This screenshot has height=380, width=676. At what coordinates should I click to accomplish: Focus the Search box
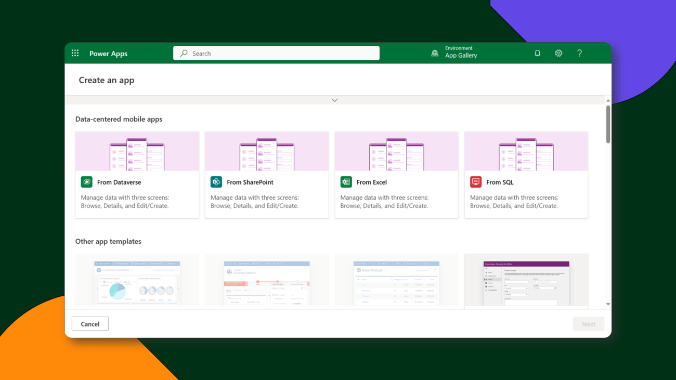[276, 53]
